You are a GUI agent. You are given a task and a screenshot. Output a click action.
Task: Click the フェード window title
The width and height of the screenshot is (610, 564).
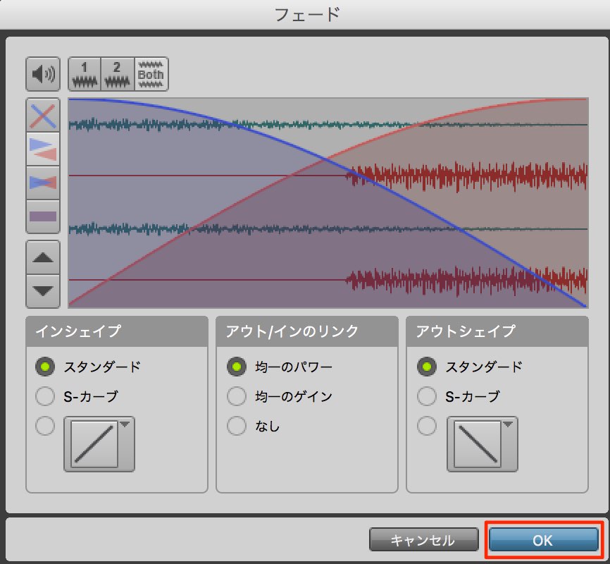pyautogui.click(x=307, y=15)
